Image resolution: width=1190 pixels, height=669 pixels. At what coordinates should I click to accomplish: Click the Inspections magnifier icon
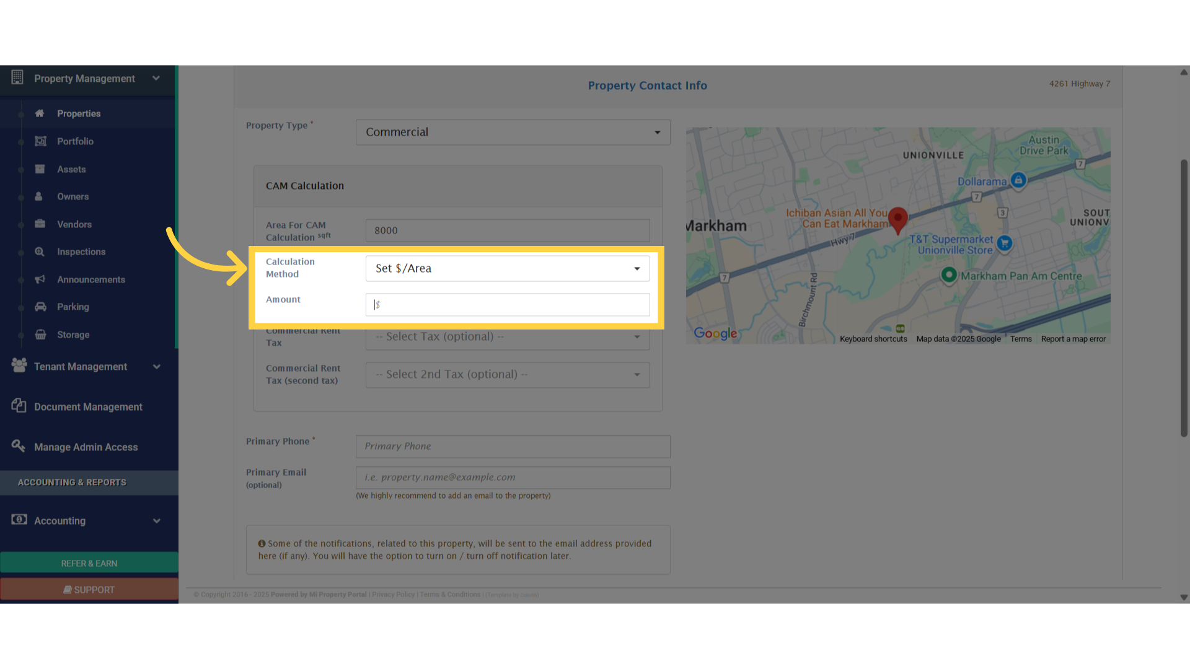tap(40, 251)
